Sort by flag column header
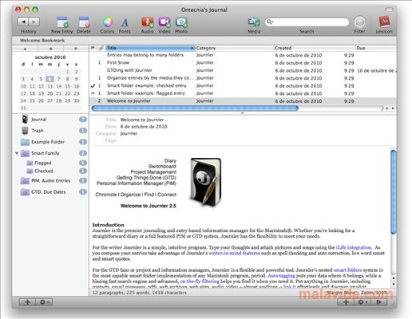This screenshot has height=319, width=412. tap(93, 48)
